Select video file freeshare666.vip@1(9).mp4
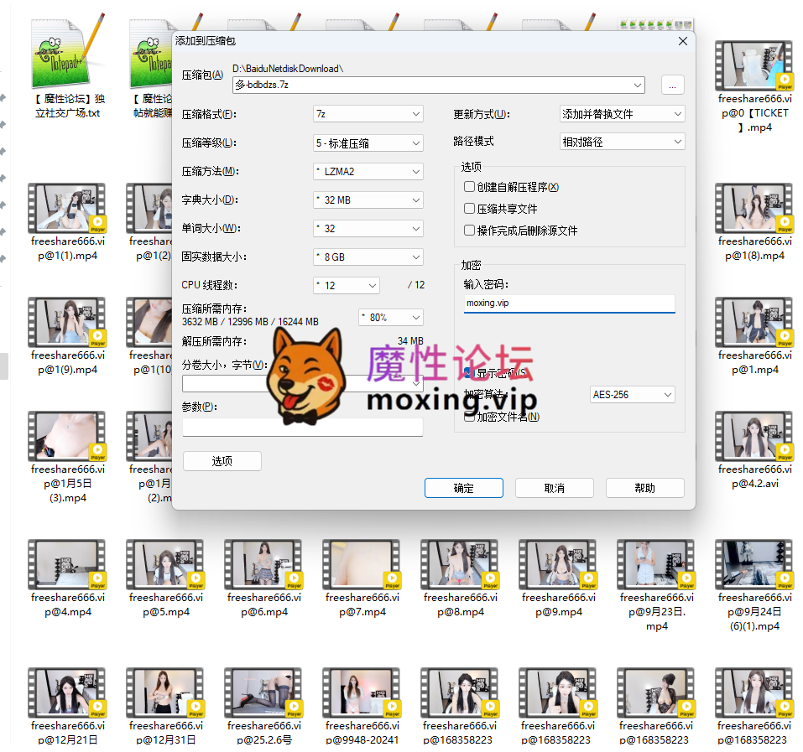803x752 pixels. tap(66, 322)
